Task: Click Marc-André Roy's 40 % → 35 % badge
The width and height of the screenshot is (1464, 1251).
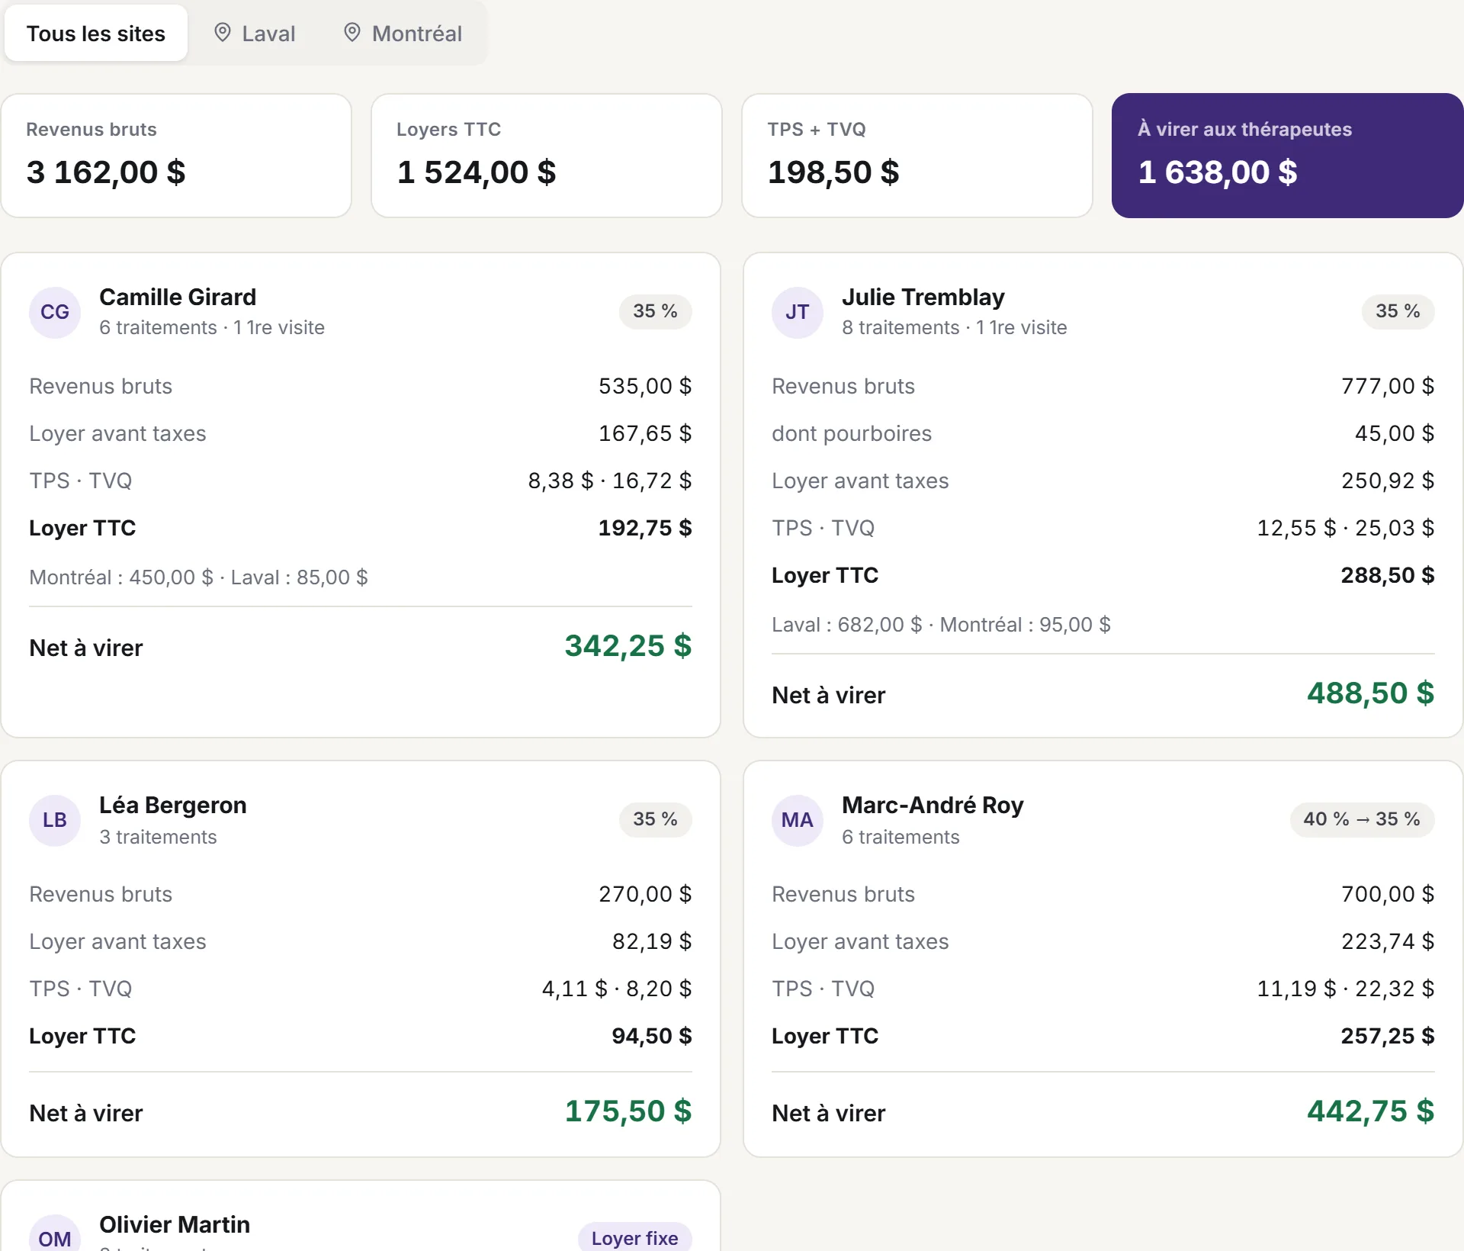Action: coord(1362,819)
